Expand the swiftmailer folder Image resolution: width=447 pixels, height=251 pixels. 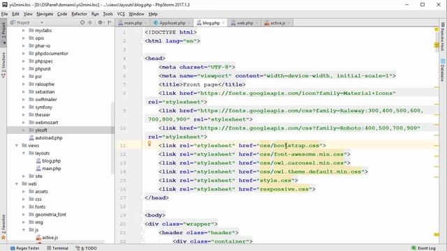tap(24, 99)
